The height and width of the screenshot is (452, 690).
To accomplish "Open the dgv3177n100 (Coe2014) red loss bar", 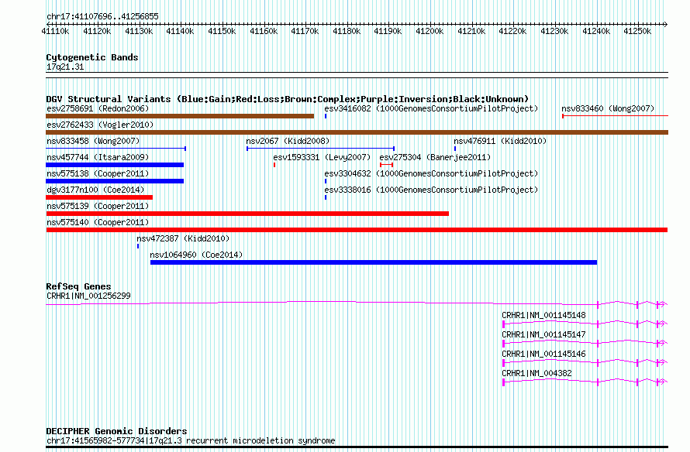I will pos(99,197).
